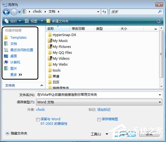Enable 保存缩略图 checkbox
This screenshot has height=142, width=166.
click(99, 120)
